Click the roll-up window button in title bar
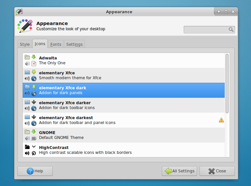 (219, 12)
